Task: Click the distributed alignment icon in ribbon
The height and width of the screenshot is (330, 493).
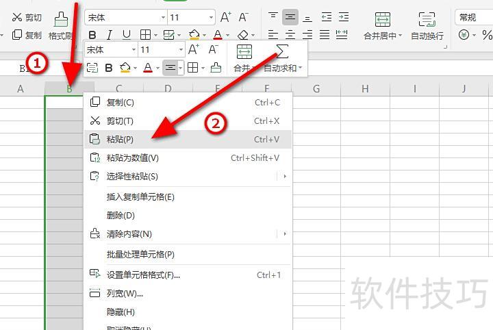Action: tap(342, 34)
